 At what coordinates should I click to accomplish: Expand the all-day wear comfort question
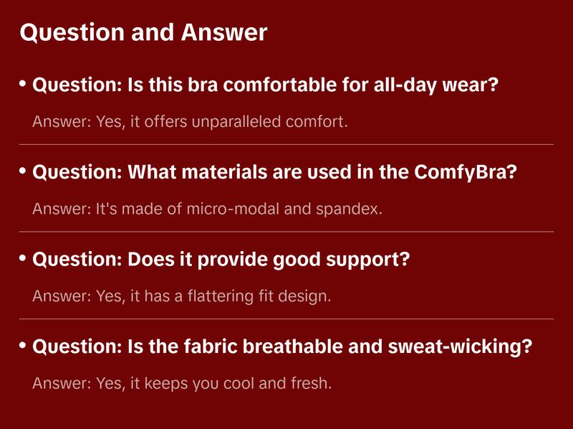[x=266, y=85]
